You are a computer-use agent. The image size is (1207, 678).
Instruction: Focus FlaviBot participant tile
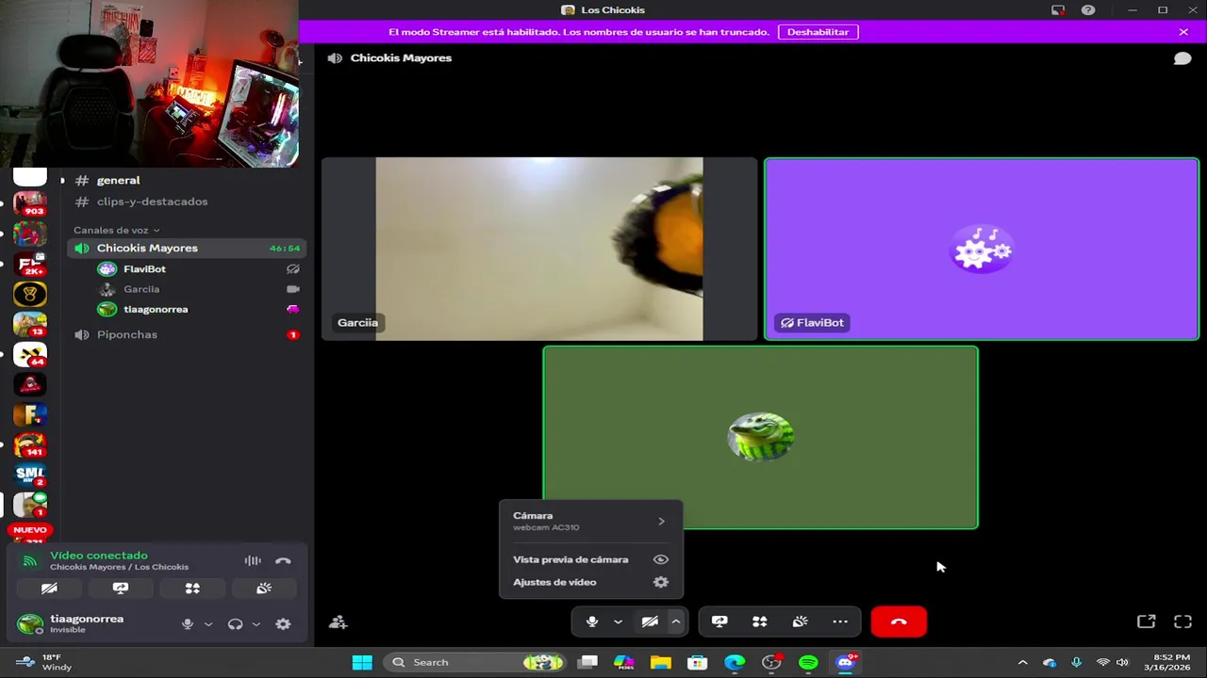pyautogui.click(x=982, y=249)
